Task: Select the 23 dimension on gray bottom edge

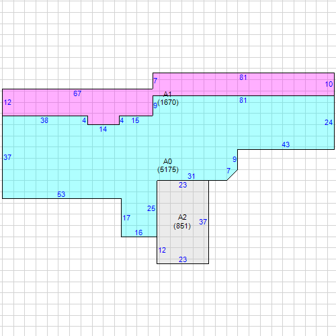Action: pyautogui.click(x=183, y=259)
